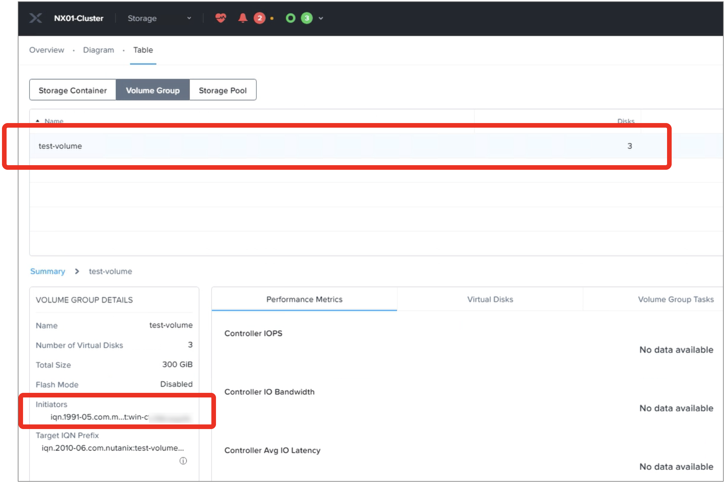Click the red alert count badge

tap(259, 18)
